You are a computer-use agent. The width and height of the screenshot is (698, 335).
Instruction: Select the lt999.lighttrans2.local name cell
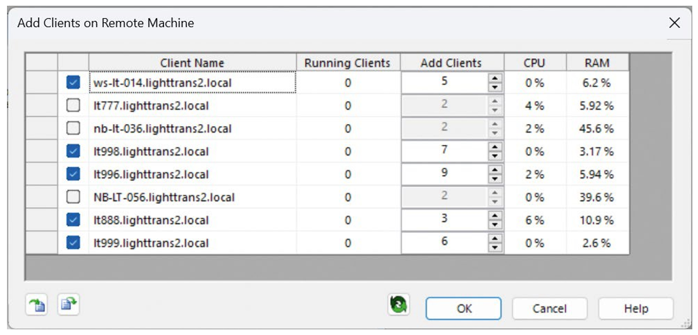click(x=193, y=243)
